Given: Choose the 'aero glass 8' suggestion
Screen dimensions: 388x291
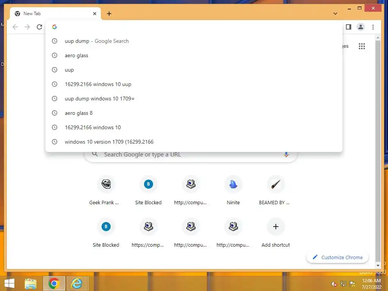Looking at the screenshot, I should 194,113.
